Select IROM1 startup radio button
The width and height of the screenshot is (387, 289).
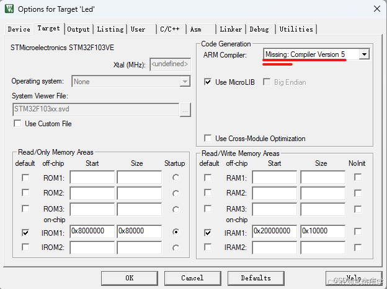coord(176,232)
